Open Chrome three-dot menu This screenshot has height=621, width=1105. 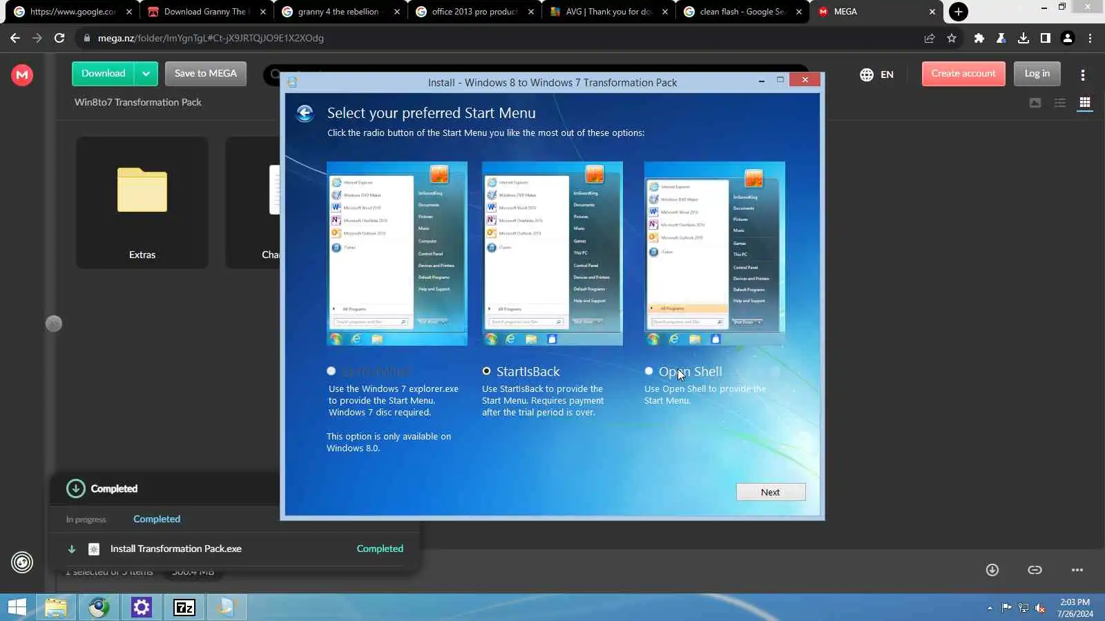pos(1090,38)
